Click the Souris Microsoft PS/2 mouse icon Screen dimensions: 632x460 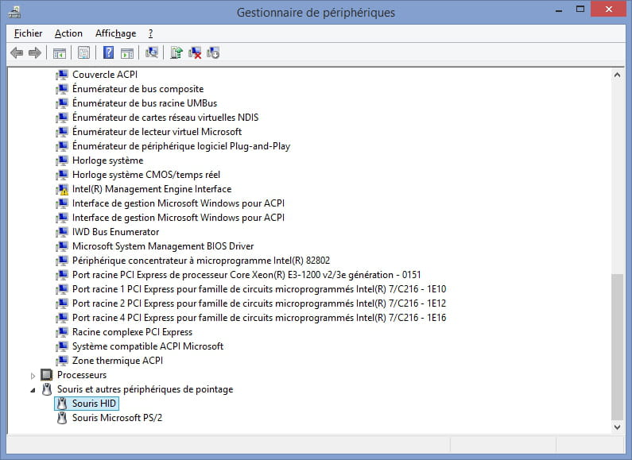pyautogui.click(x=62, y=418)
